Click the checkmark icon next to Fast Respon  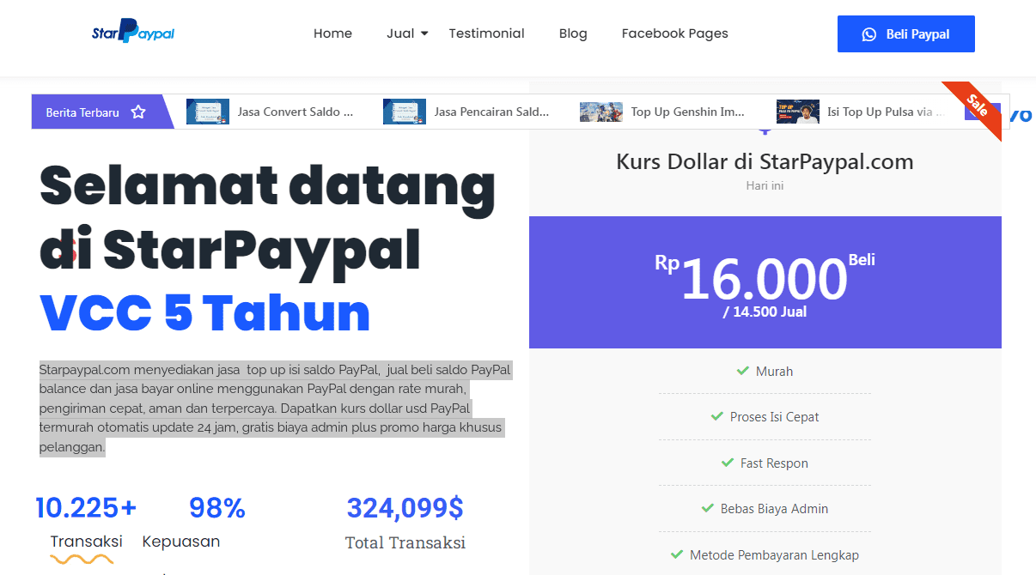[x=728, y=463]
